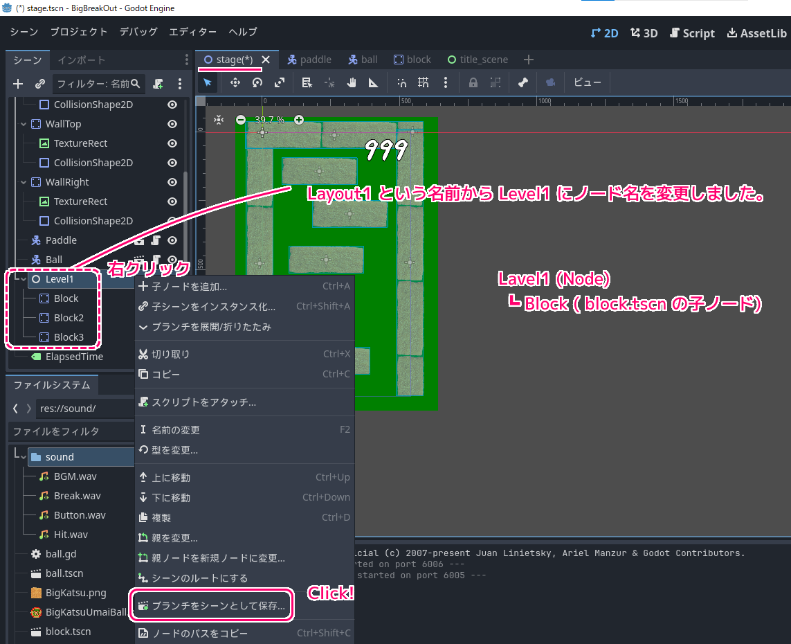Switch to the title_scene tab
The width and height of the screenshot is (791, 644).
[478, 60]
